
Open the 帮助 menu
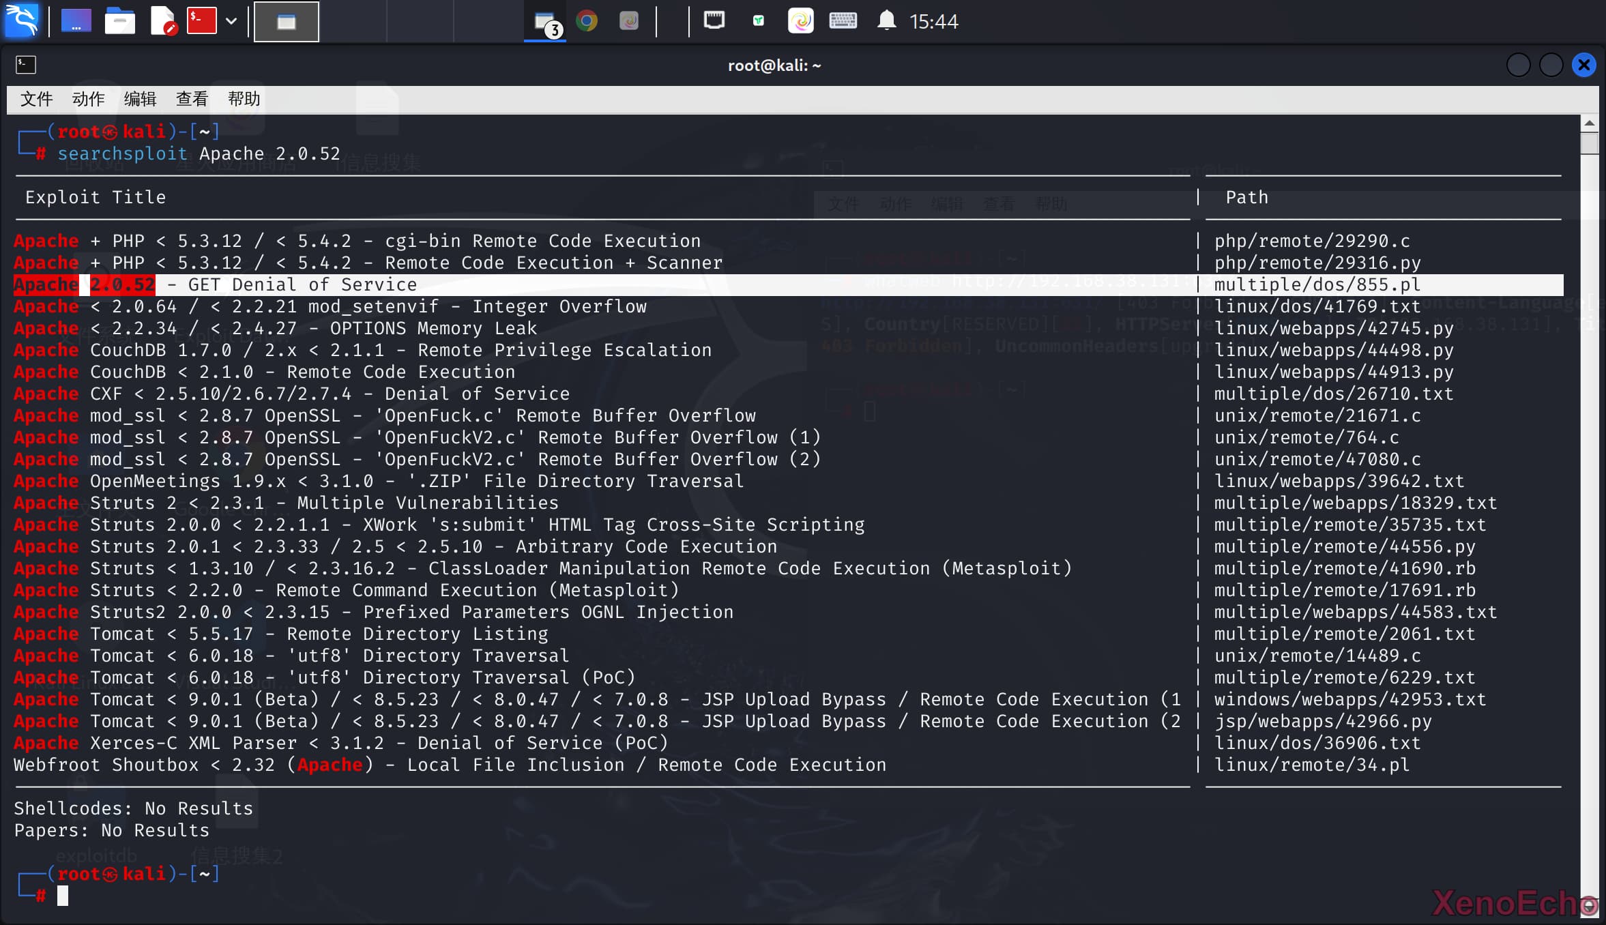point(244,99)
